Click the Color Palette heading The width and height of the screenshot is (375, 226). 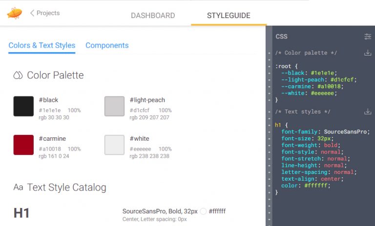(55, 75)
